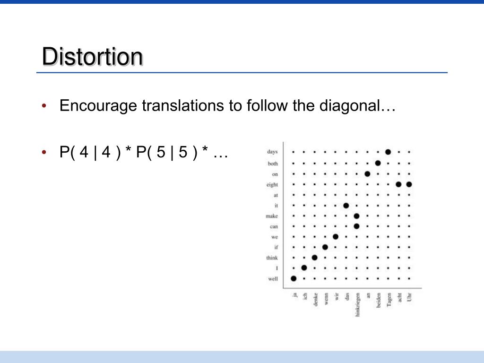Click the bullet text about following the diagonal
Viewport: 484px width, 363px height.
tap(227, 106)
